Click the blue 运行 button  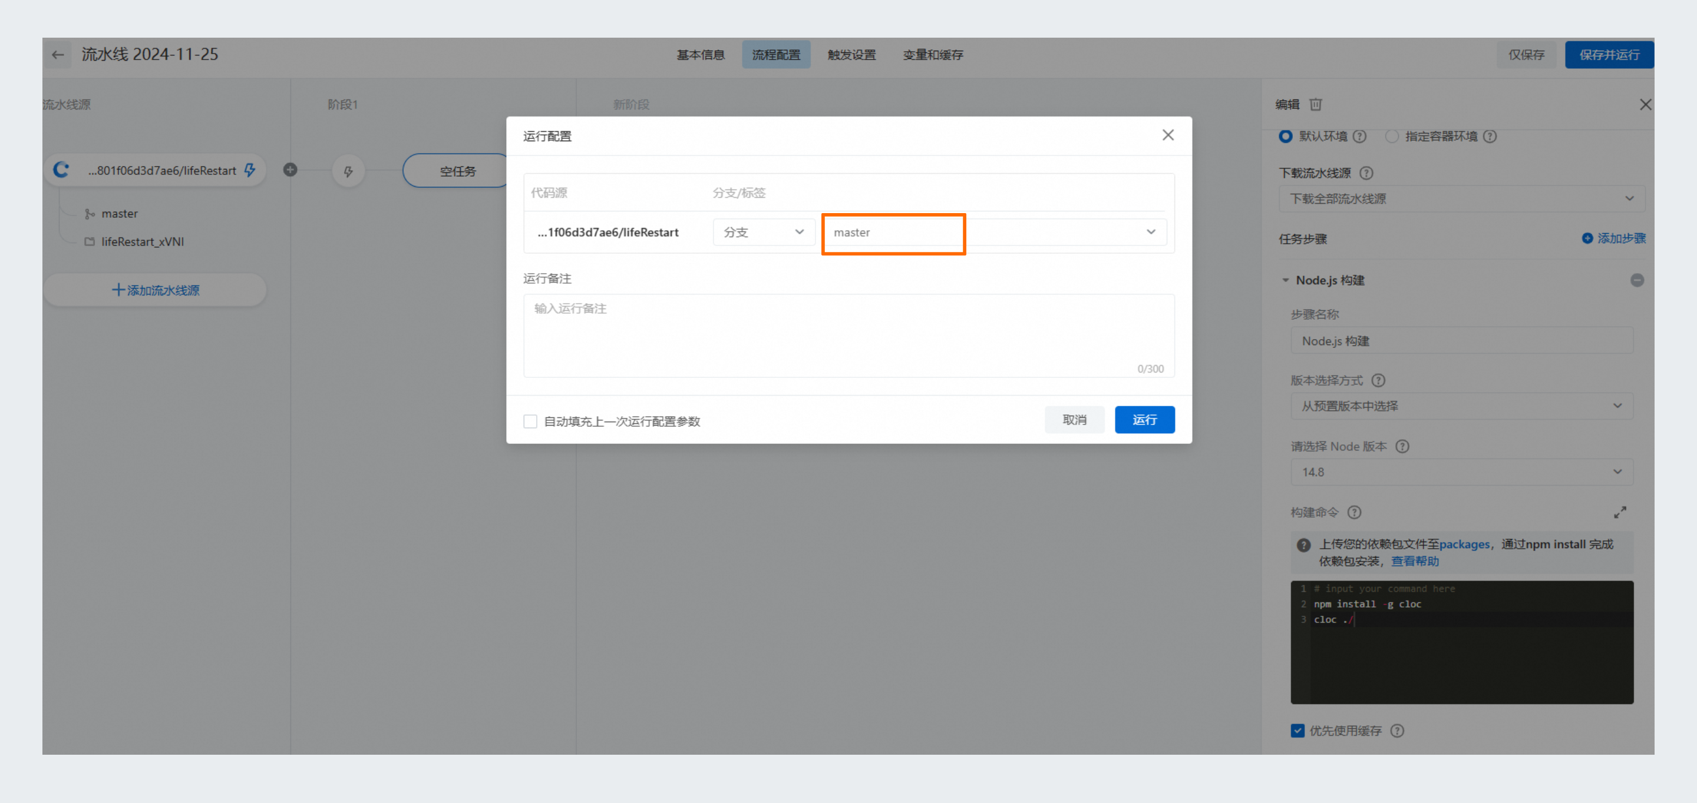tap(1144, 420)
